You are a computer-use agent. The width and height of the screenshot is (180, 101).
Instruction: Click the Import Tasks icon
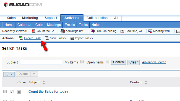[x=72, y=38]
